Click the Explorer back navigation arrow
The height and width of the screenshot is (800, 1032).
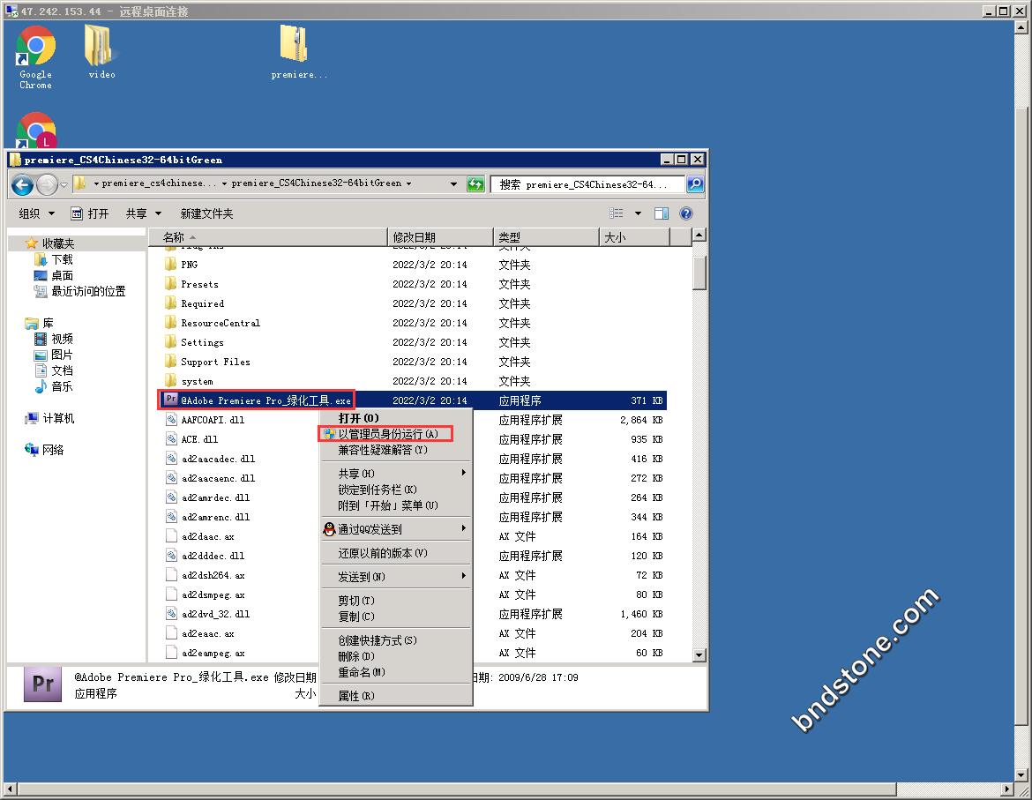pos(23,184)
